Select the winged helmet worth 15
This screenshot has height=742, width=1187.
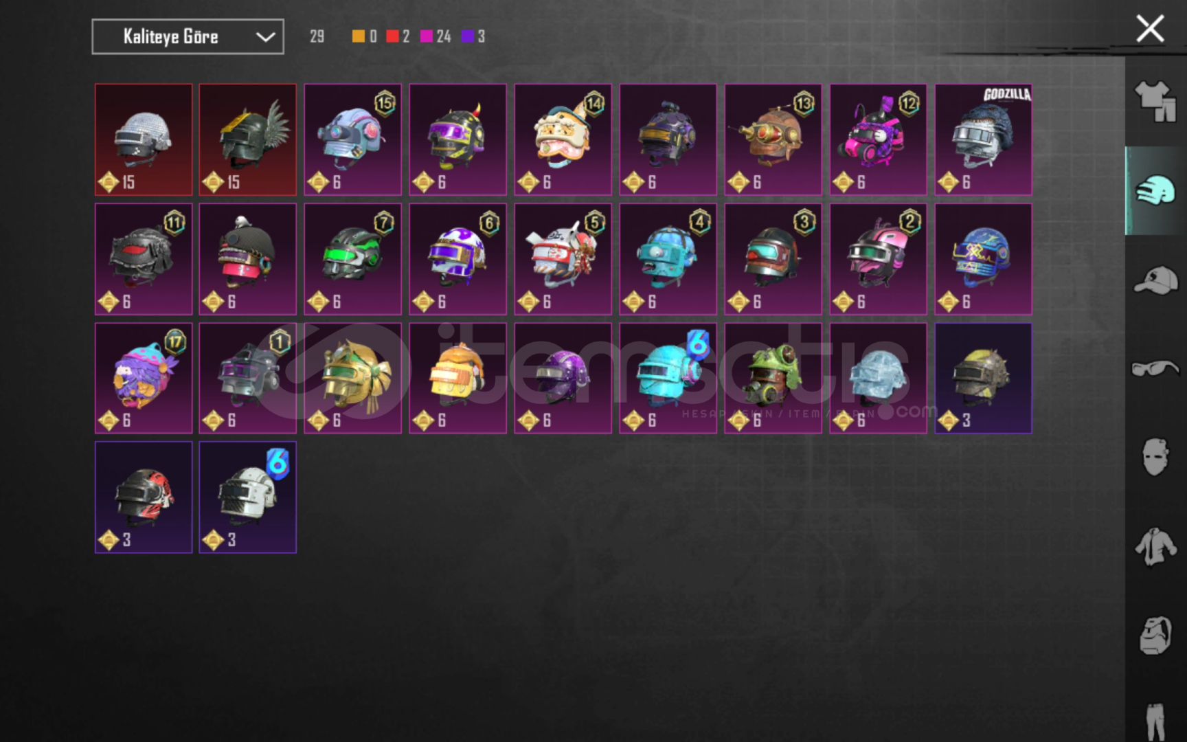click(248, 139)
